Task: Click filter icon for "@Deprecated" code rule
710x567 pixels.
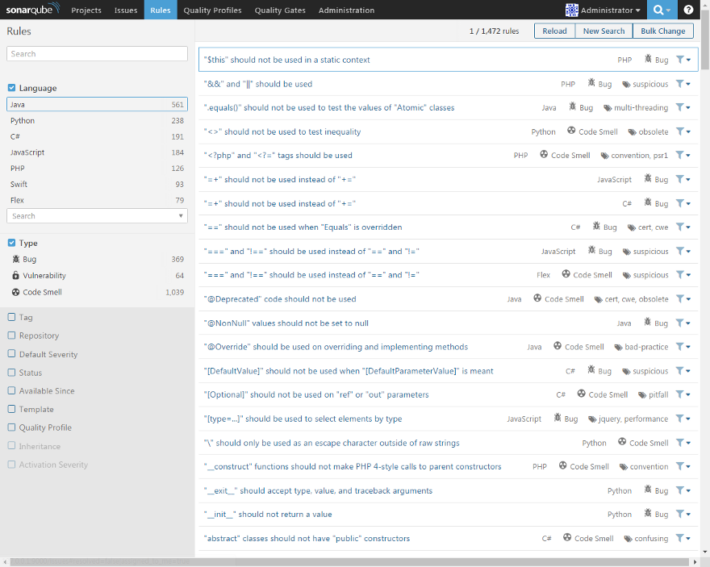Action: point(679,298)
